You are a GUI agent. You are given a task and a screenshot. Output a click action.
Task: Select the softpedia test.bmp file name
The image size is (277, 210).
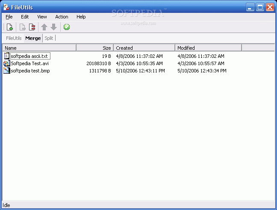coord(30,71)
